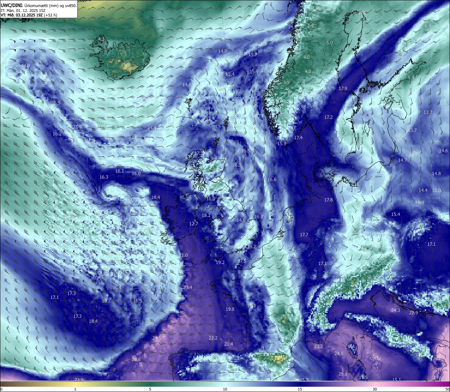Image resolution: width=450 pixels, height=392 pixels.
Task: Click the map value 16.2
Action: 57,134
